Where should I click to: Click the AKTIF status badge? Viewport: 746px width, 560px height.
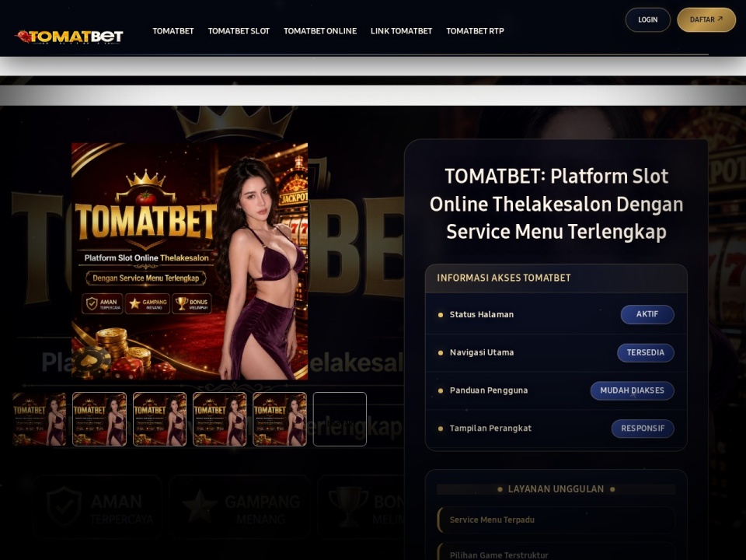[647, 314]
